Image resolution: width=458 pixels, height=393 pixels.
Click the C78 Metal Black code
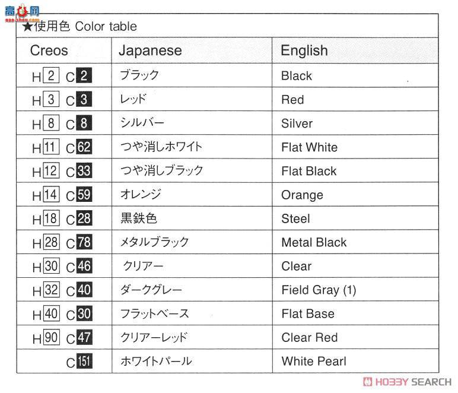pos(84,242)
